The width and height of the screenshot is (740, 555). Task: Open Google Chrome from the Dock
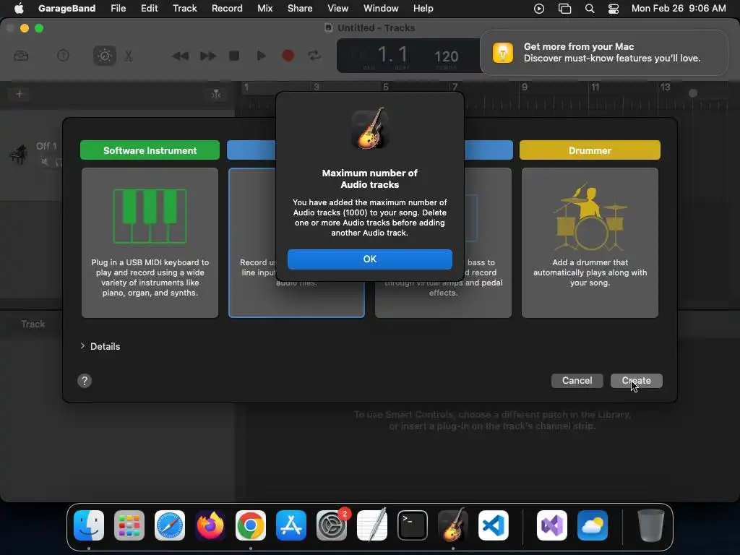tap(251, 525)
